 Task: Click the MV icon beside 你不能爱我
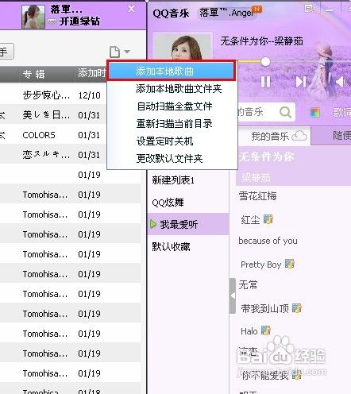pyautogui.click(x=297, y=375)
